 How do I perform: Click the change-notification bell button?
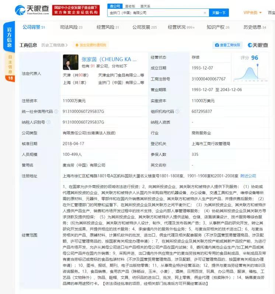pyautogui.click(x=91, y=45)
